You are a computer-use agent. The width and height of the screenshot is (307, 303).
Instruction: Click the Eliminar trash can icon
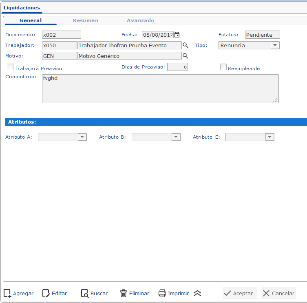pyautogui.click(x=124, y=293)
